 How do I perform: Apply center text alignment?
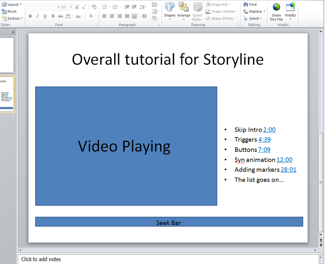click(x=112, y=16)
